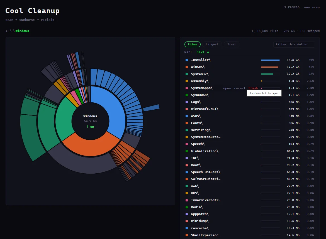Screen dimensions: 326x239
Task: Toggle the SIZE column sort order
Action: pyautogui.click(x=203, y=52)
